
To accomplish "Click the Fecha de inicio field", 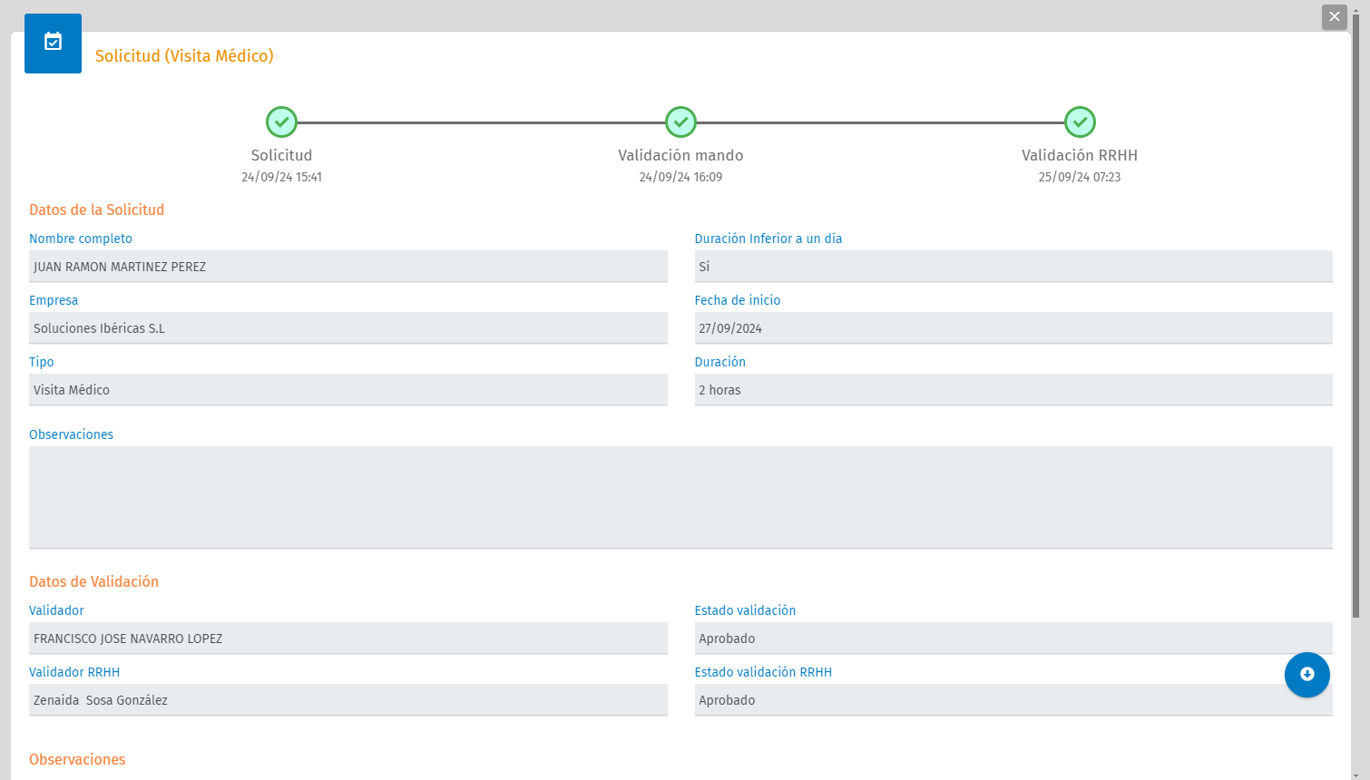I will pyautogui.click(x=1013, y=328).
